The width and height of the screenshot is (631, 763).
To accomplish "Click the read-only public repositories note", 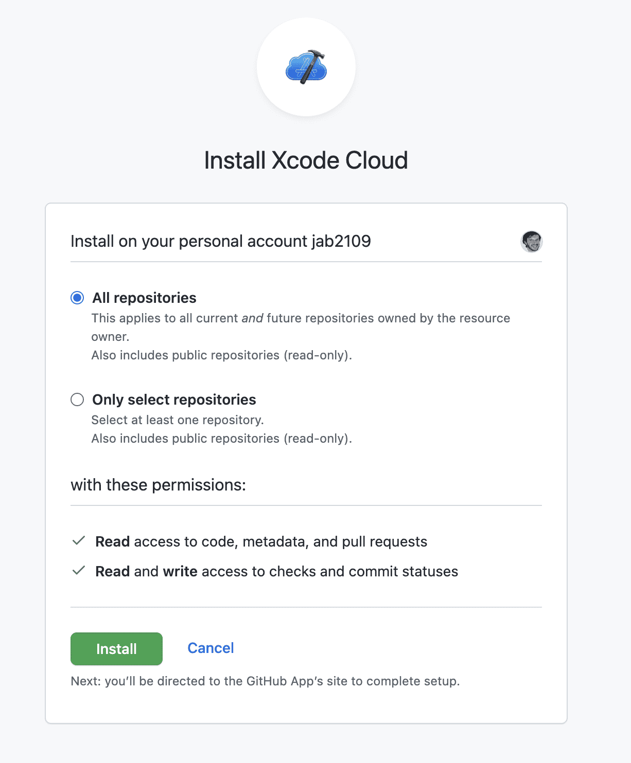I will [222, 355].
